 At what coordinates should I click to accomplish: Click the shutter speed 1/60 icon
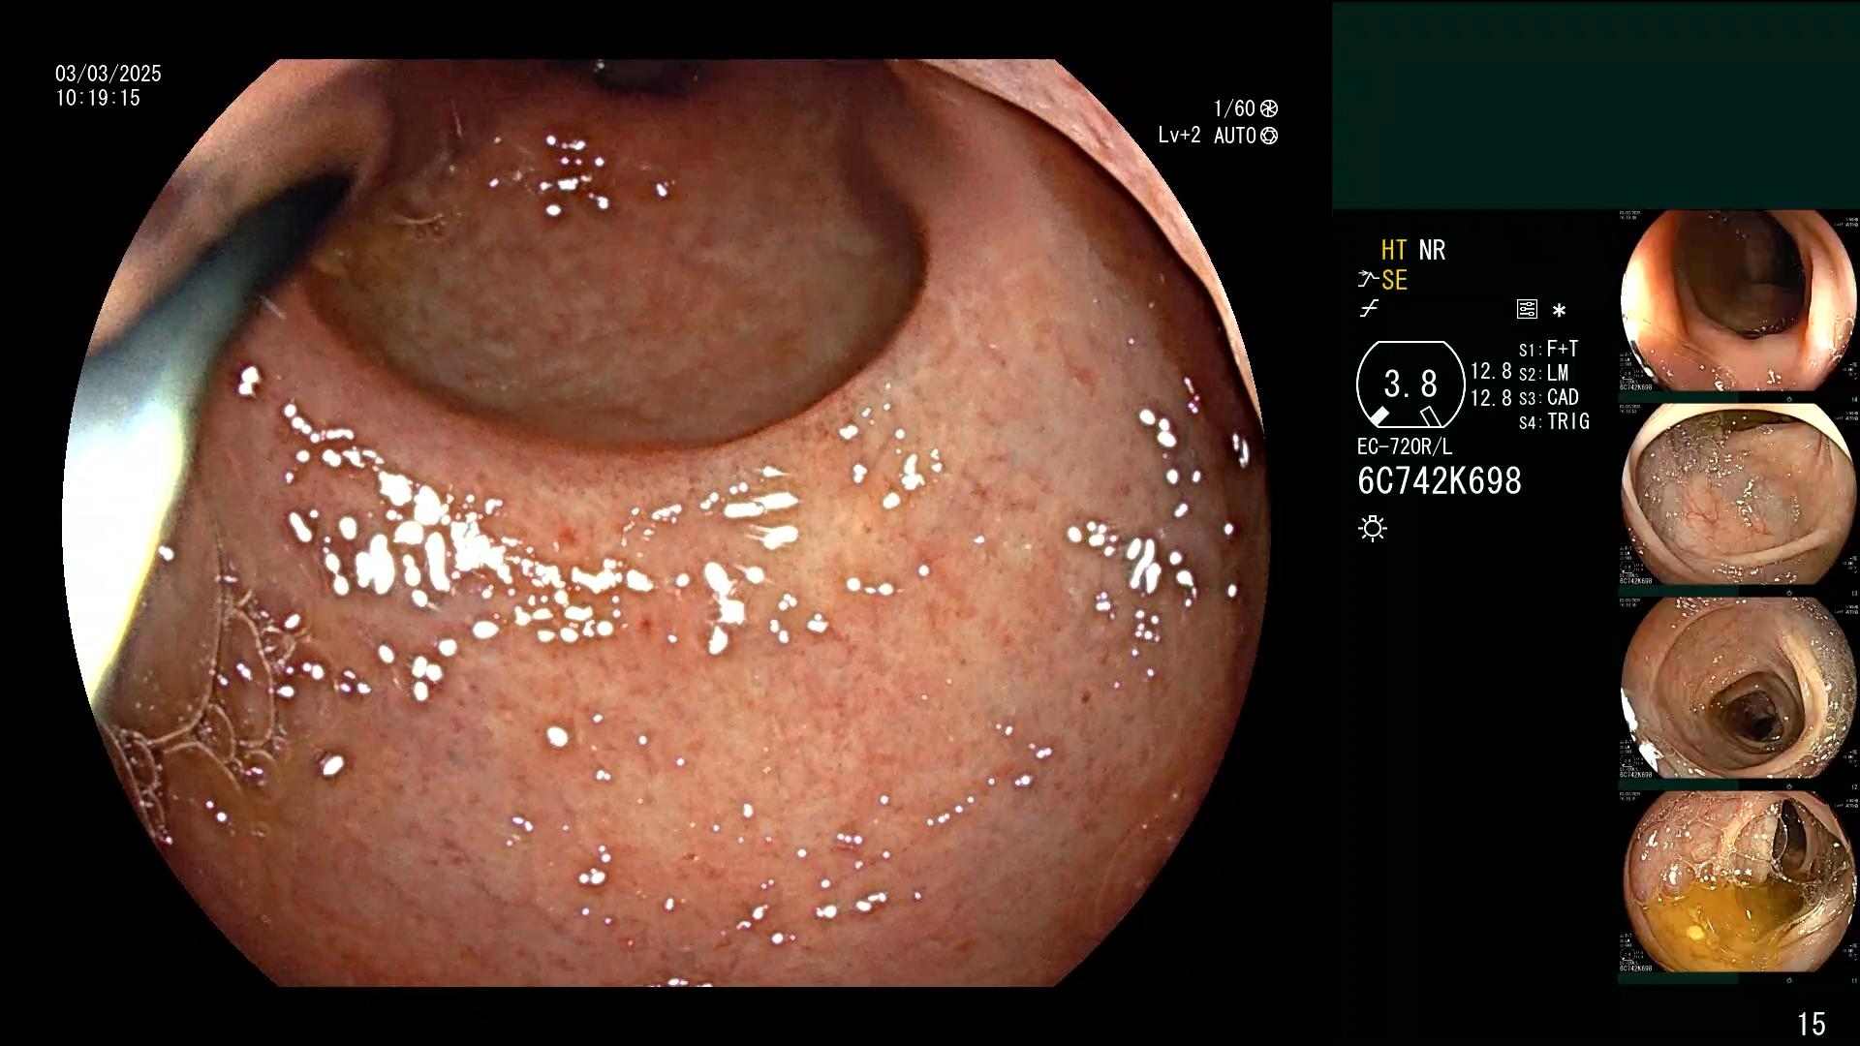point(1269,108)
